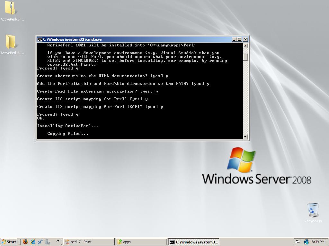This screenshot has width=329, height=246.
Task: Open the Recycle Bin
Action: pyautogui.click(x=313, y=210)
